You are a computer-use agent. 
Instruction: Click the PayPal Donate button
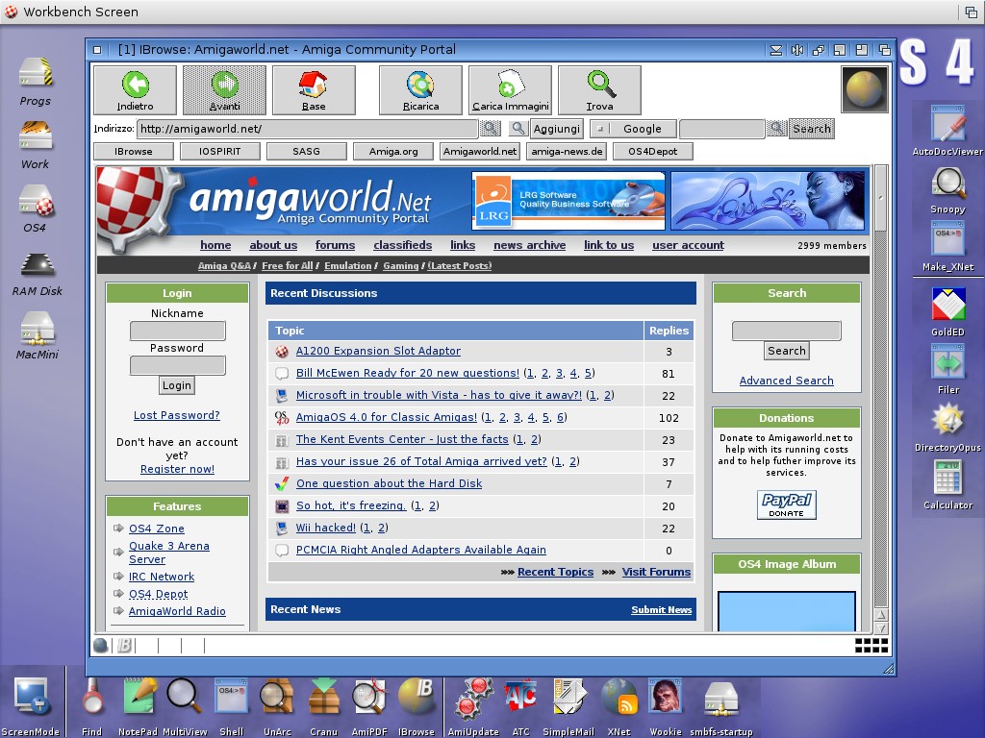[787, 505]
